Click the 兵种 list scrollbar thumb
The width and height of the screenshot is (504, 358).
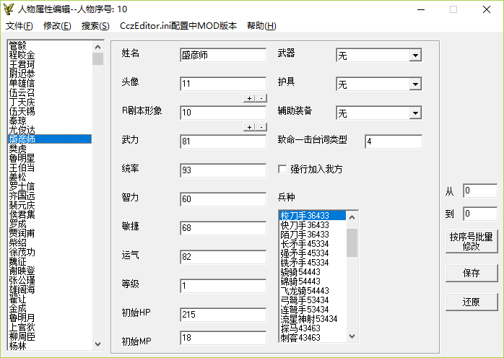click(x=352, y=243)
